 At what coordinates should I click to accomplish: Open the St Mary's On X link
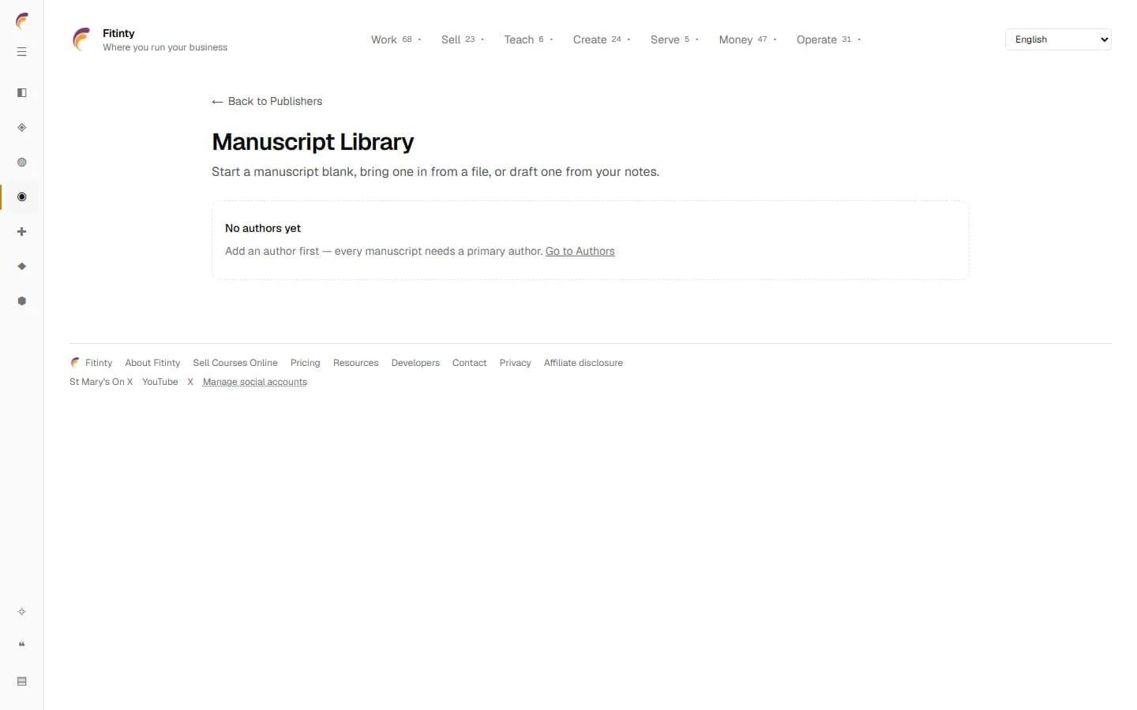point(101,382)
